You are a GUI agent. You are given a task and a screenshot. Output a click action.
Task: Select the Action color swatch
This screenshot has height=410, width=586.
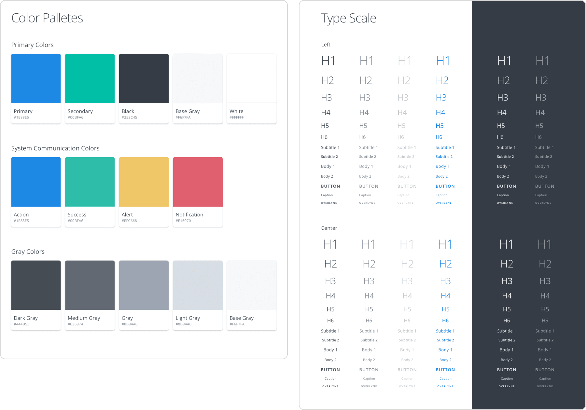36,182
